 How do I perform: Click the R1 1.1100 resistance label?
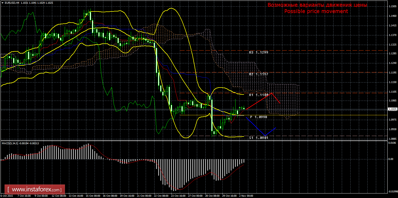click(258, 95)
